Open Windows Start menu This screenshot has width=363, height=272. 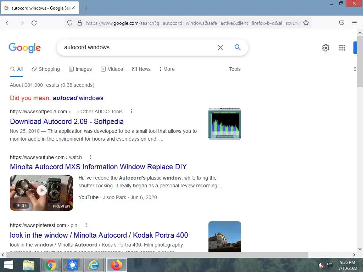pyautogui.click(x=9, y=265)
